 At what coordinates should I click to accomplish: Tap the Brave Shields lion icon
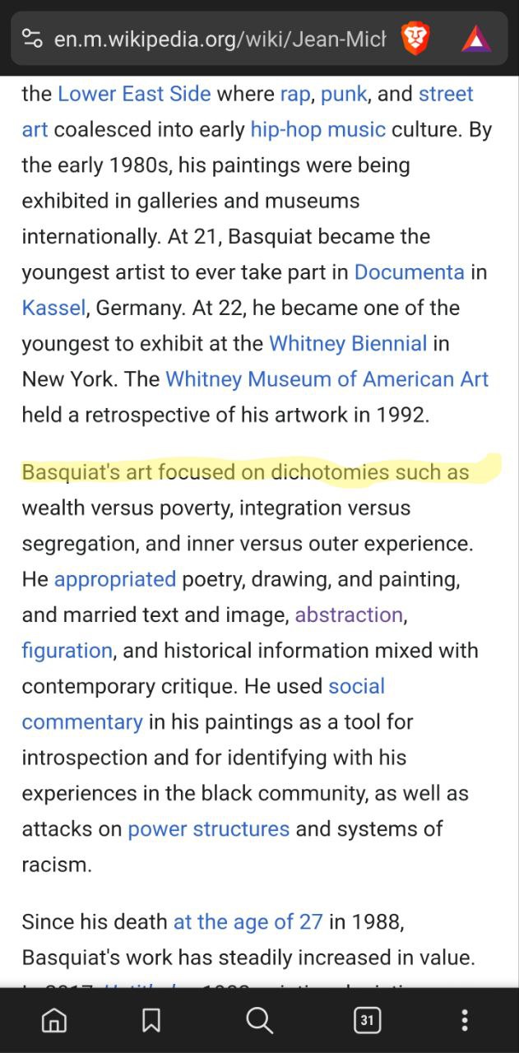tap(415, 39)
